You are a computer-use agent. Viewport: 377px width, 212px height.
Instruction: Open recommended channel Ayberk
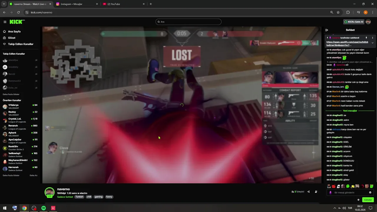coord(20,134)
